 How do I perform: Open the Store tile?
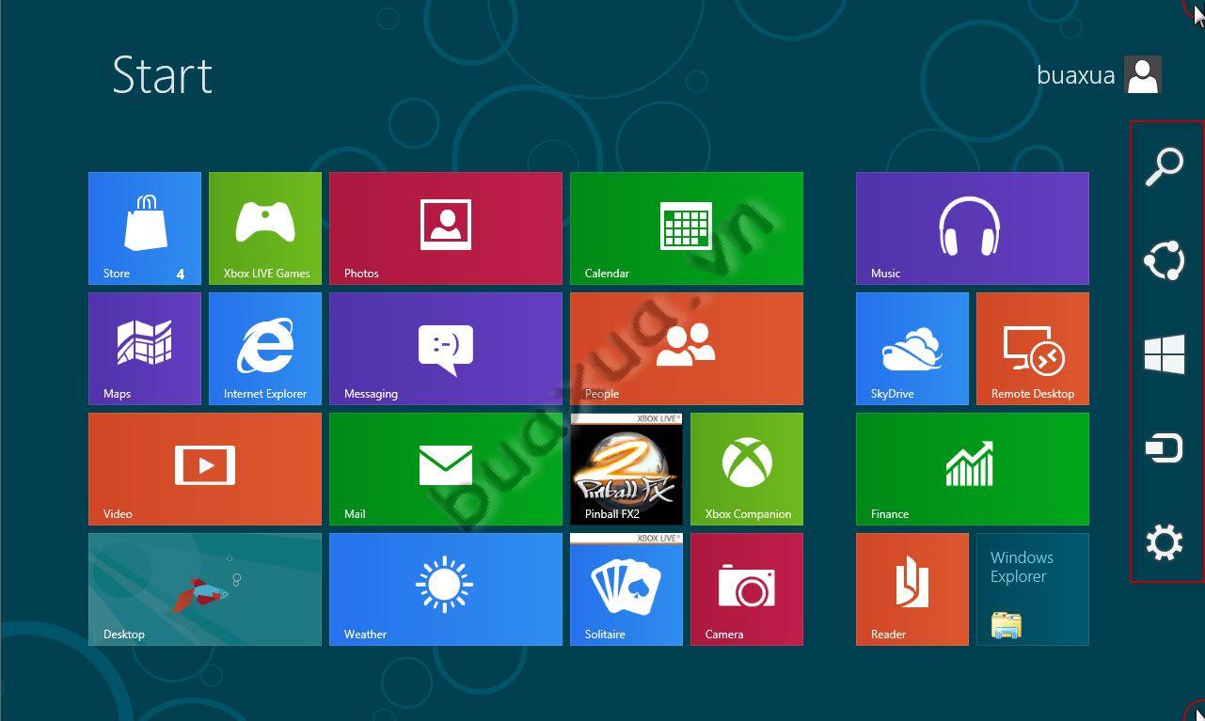tap(145, 228)
